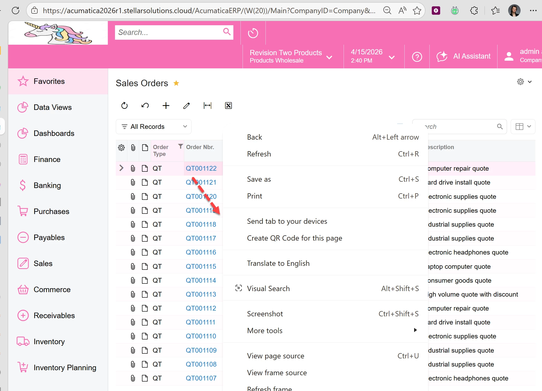
Task: Click the notes icon on row QT001118
Action: click(x=145, y=224)
